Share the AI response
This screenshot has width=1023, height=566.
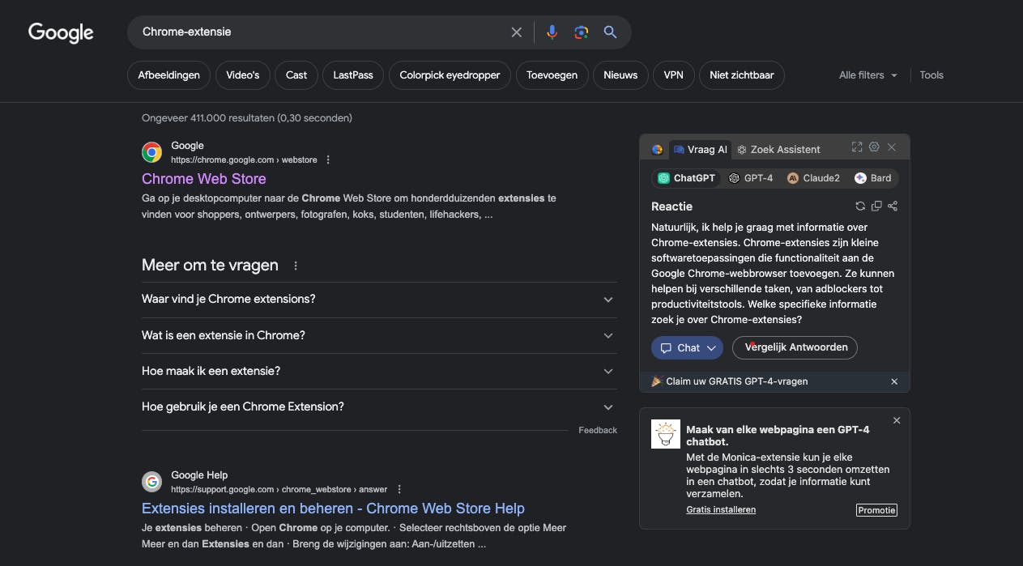pos(893,206)
